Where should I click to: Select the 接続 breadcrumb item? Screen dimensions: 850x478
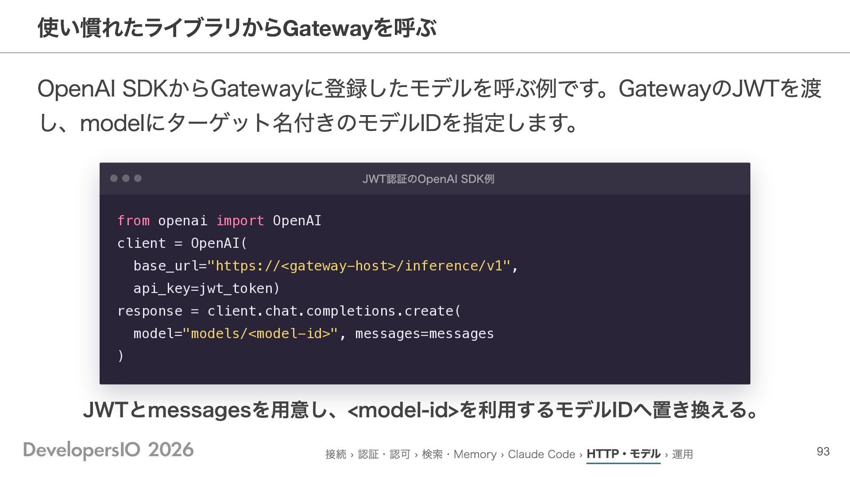click(x=336, y=454)
